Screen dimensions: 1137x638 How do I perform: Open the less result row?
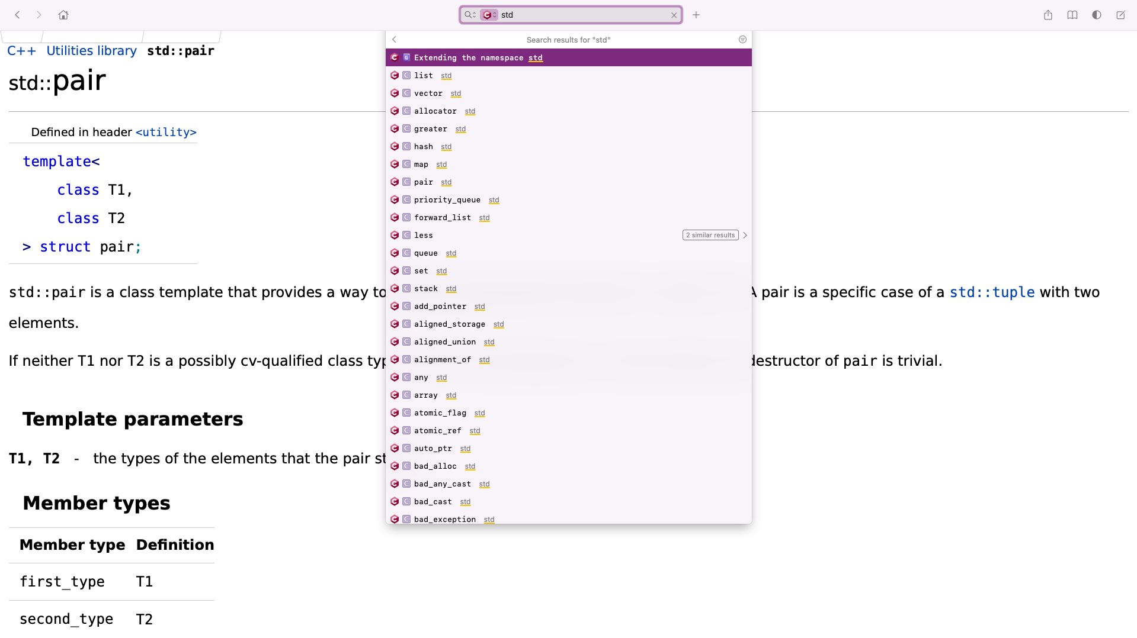[569, 235]
